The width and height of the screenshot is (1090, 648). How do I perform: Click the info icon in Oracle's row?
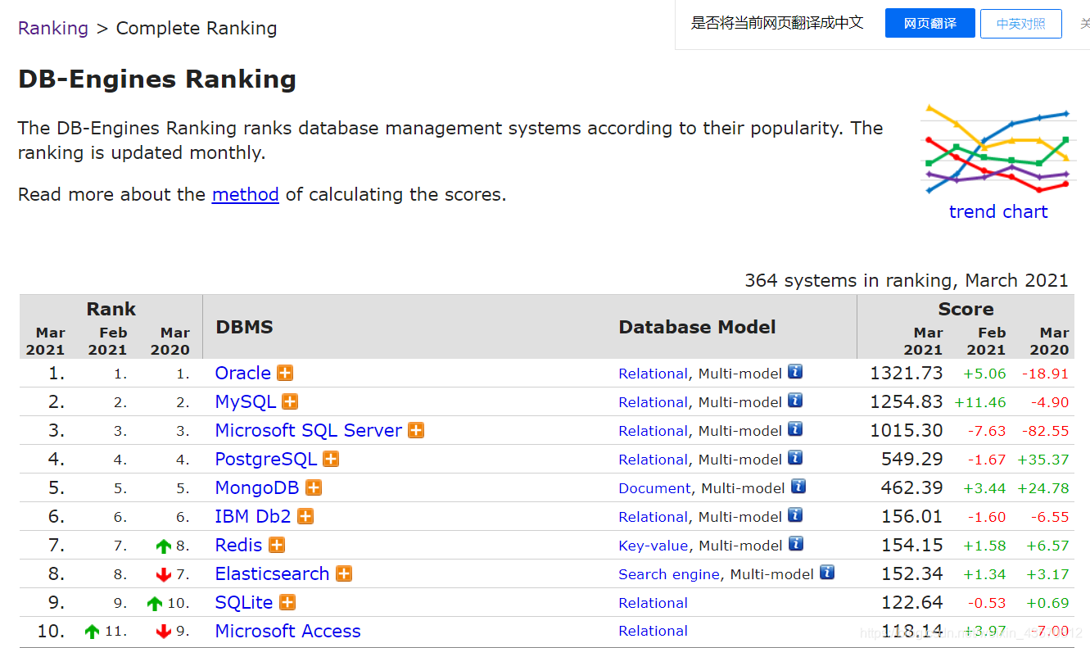(795, 372)
